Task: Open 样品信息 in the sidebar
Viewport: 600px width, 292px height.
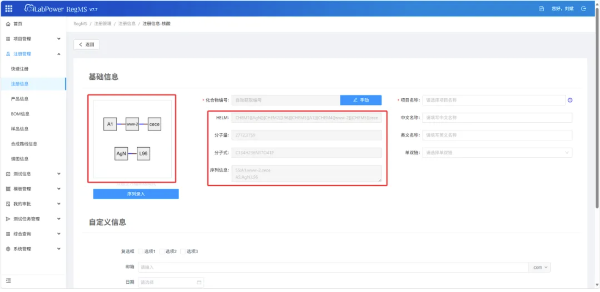Action: click(20, 129)
